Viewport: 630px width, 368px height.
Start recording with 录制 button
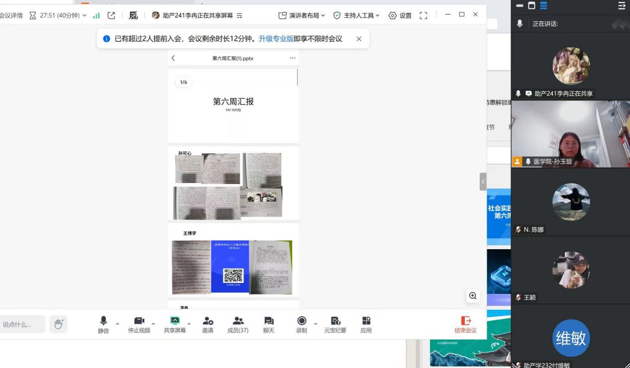tap(301, 325)
